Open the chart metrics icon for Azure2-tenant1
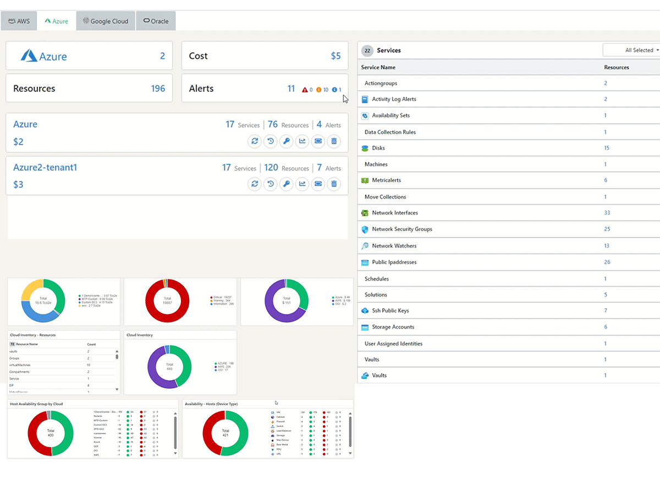The width and height of the screenshot is (660, 495). pos(302,184)
